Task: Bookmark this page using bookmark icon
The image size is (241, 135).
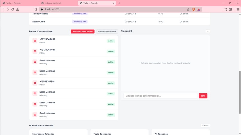Action: point(36,10)
